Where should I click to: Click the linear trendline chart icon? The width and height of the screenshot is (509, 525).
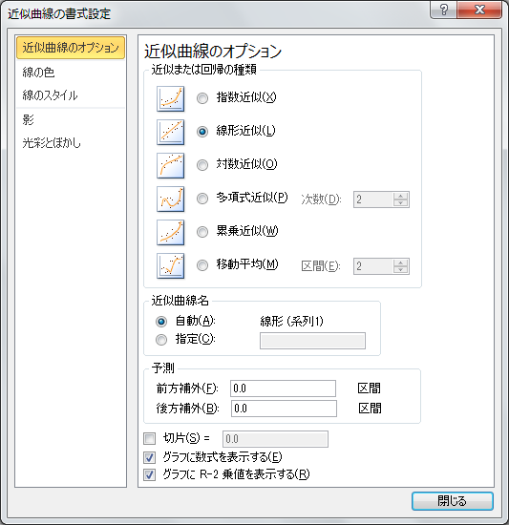(170, 133)
